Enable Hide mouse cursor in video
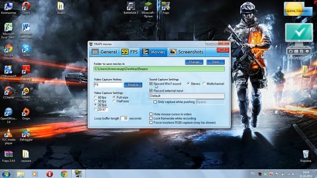This screenshot has width=317, height=178. coord(151,114)
